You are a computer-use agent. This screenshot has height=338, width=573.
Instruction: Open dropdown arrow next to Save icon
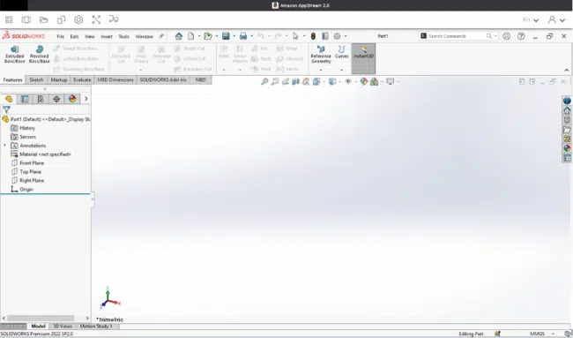234,36
